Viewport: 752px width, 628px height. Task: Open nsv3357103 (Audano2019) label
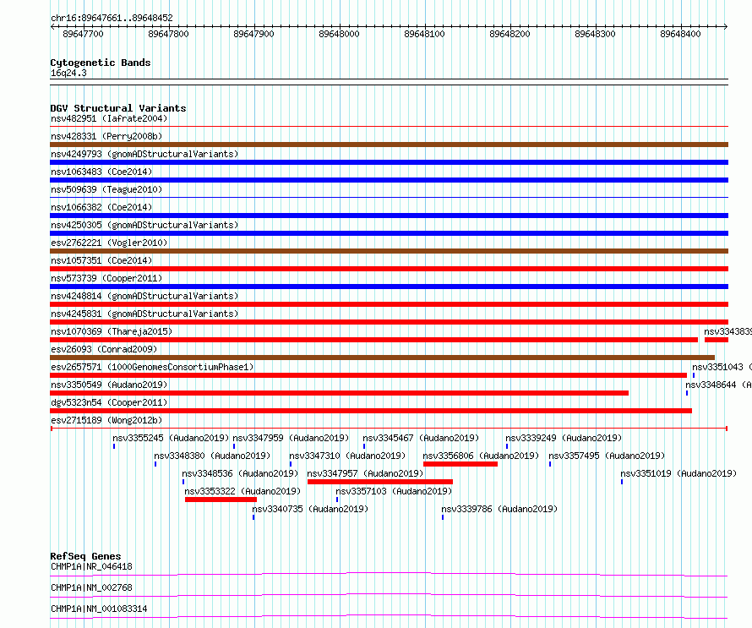tap(394, 491)
